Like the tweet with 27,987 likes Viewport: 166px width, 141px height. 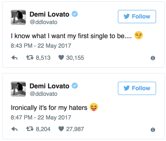pos(61,129)
